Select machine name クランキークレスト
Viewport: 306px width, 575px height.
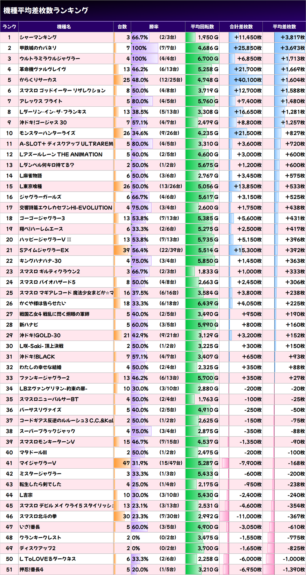(x=40, y=538)
